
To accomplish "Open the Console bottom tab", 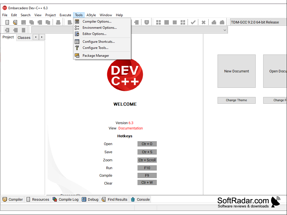I will (141, 199).
